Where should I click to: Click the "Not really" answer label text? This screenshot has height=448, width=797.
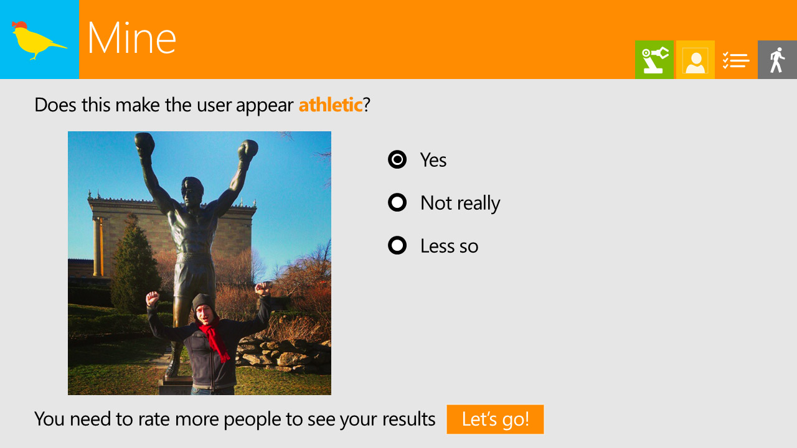click(x=460, y=203)
